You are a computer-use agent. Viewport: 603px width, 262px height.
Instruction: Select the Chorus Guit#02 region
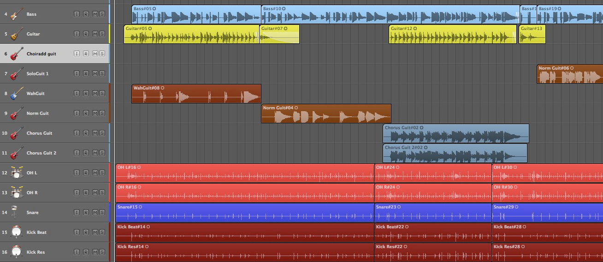456,133
